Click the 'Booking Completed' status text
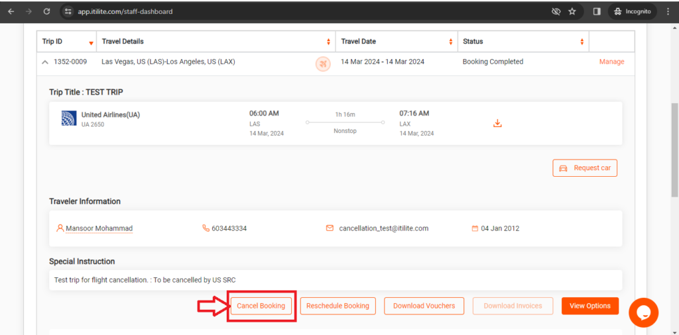 pyautogui.click(x=493, y=62)
